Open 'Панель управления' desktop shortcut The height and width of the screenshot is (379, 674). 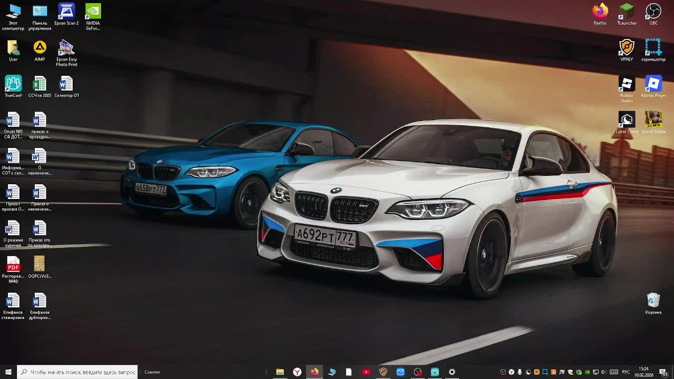pos(39,17)
